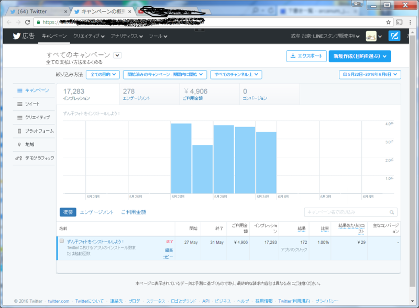
Task: Click the エクスポート button
Action: pos(306,56)
